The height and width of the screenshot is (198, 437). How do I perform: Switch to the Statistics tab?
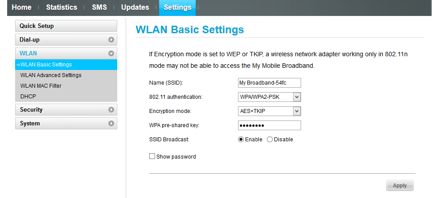(x=61, y=8)
